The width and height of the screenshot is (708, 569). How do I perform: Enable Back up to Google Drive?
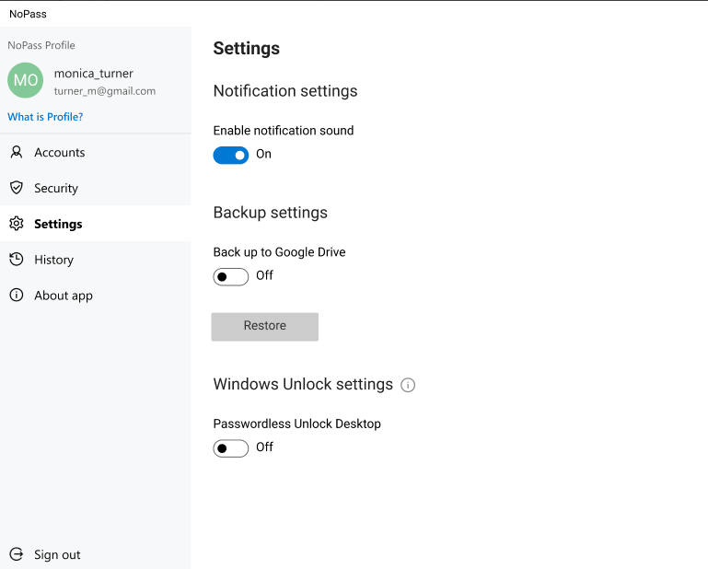pyautogui.click(x=231, y=277)
